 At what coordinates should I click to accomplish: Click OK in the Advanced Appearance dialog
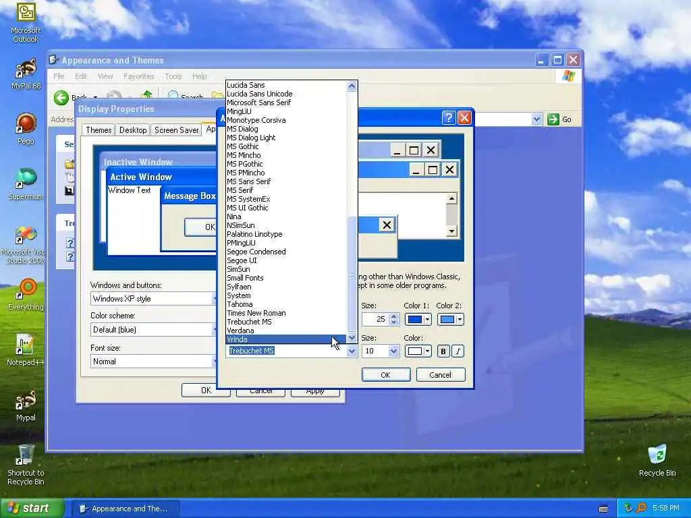tap(385, 375)
